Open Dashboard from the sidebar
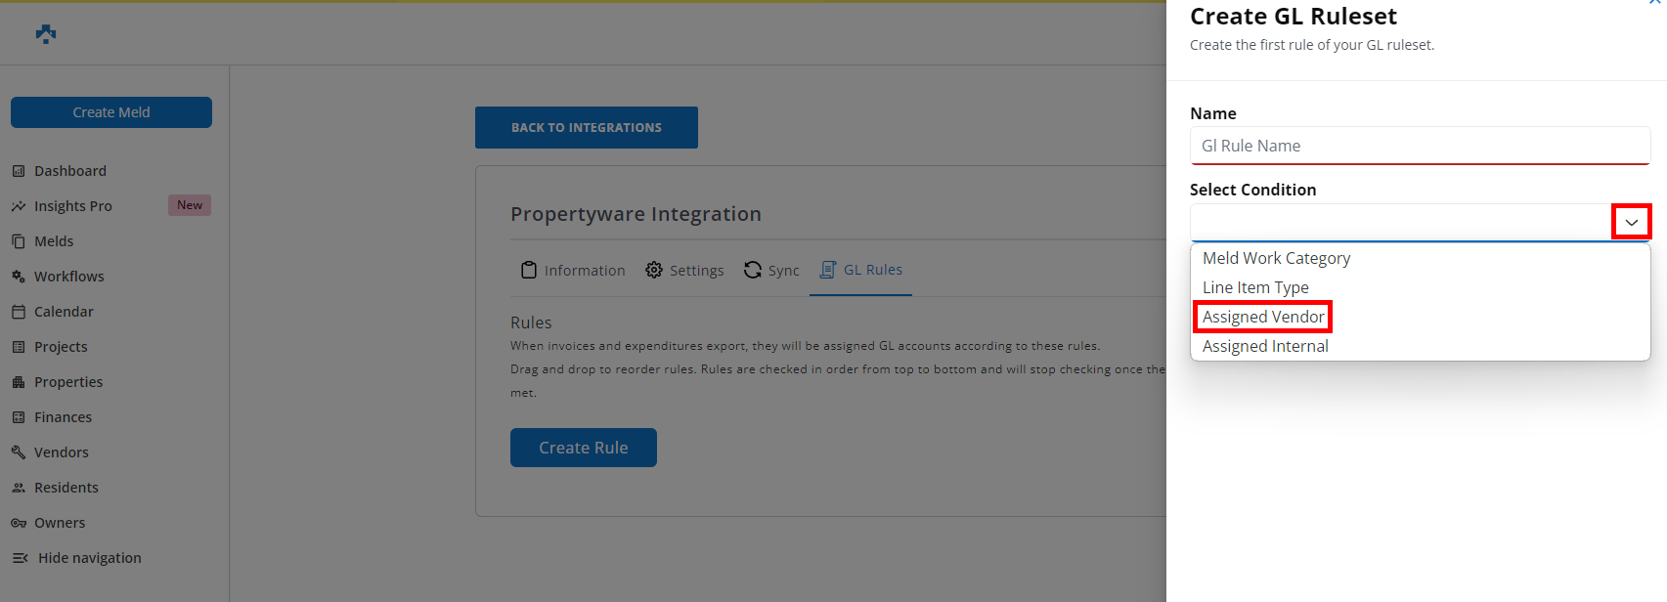 pyautogui.click(x=69, y=171)
